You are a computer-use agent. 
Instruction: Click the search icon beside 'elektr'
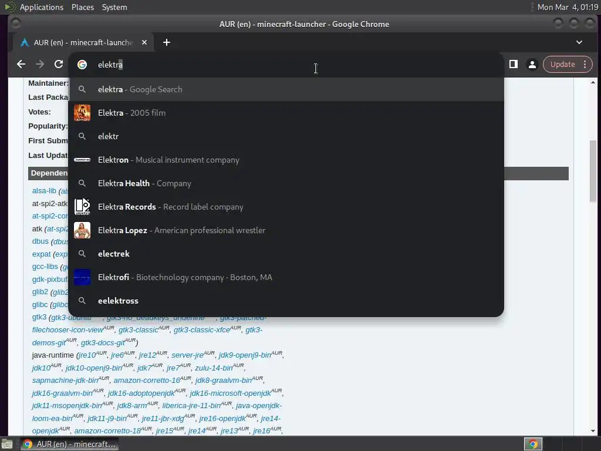click(82, 136)
